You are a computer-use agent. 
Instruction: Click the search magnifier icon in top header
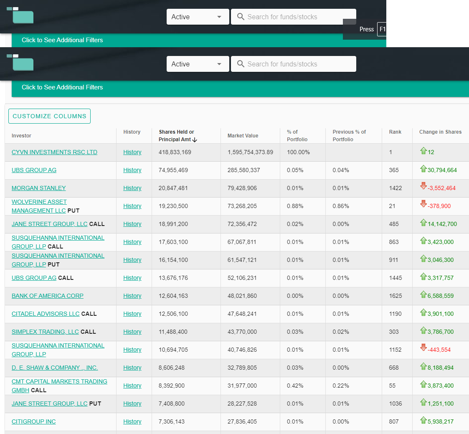coord(241,16)
